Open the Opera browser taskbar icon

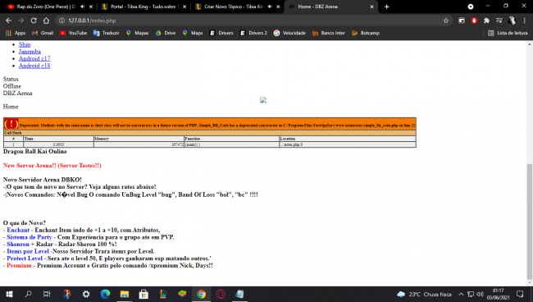point(221,294)
